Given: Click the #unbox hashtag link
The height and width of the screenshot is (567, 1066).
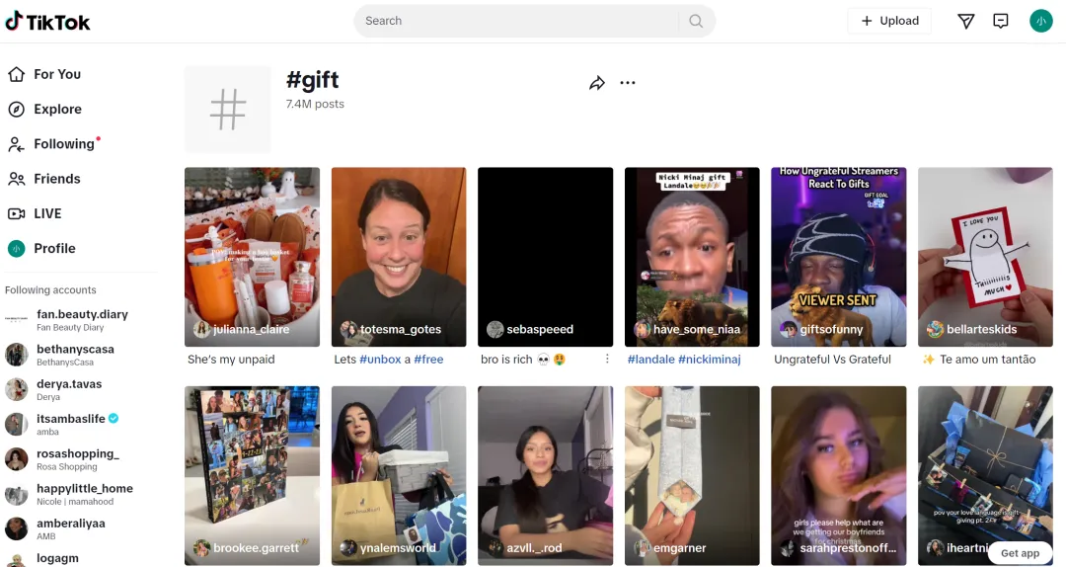Looking at the screenshot, I should [380, 360].
